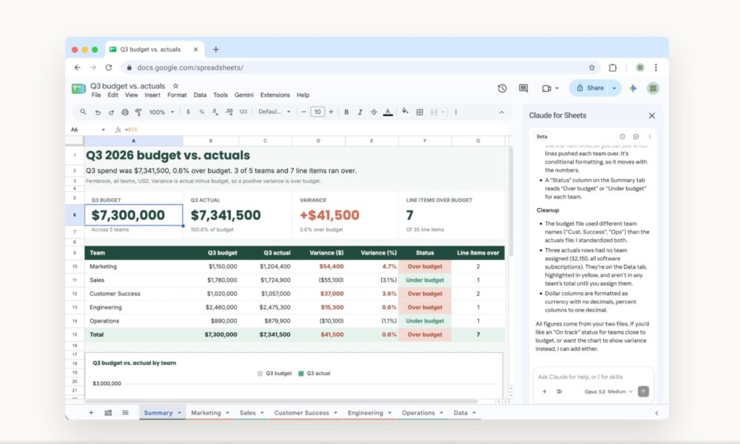Click the Meet video call icon

coord(547,88)
